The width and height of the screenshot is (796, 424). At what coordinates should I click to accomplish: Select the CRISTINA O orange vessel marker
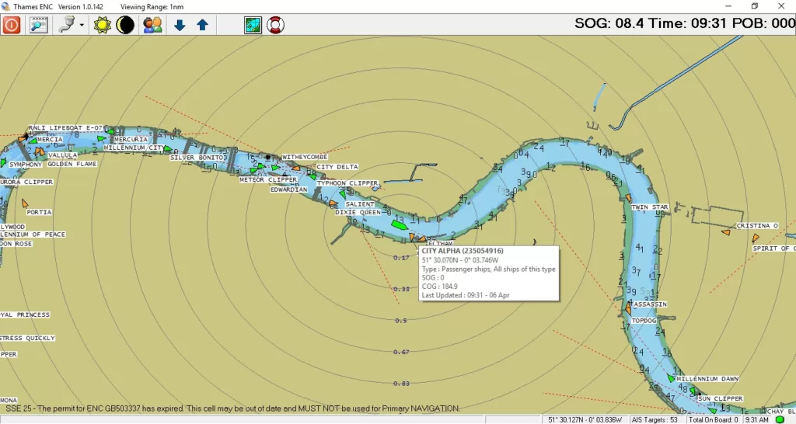coord(727,232)
